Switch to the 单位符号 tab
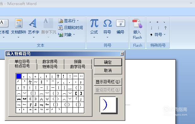 (22, 61)
